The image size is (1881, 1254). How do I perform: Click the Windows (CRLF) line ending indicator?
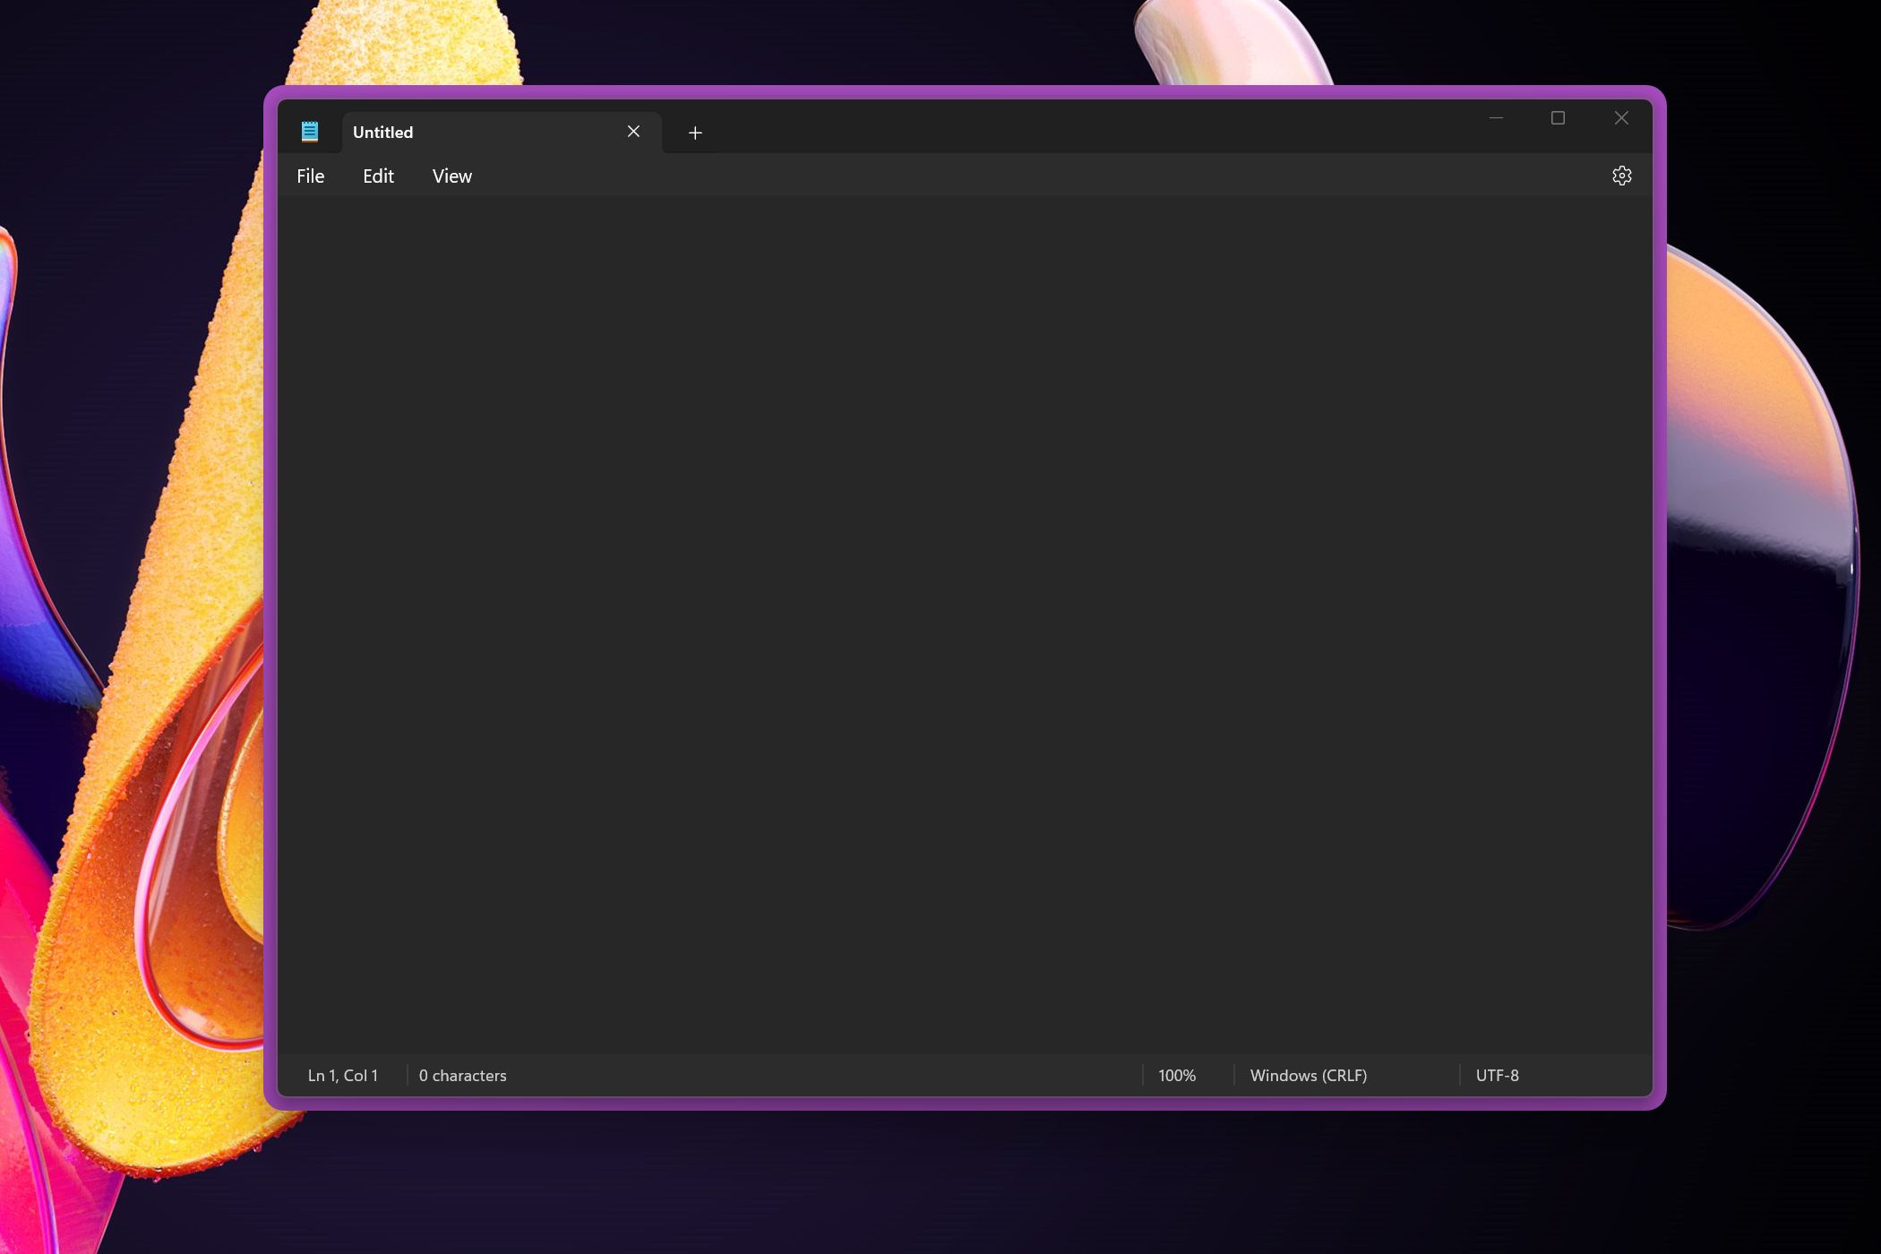pyautogui.click(x=1309, y=1075)
